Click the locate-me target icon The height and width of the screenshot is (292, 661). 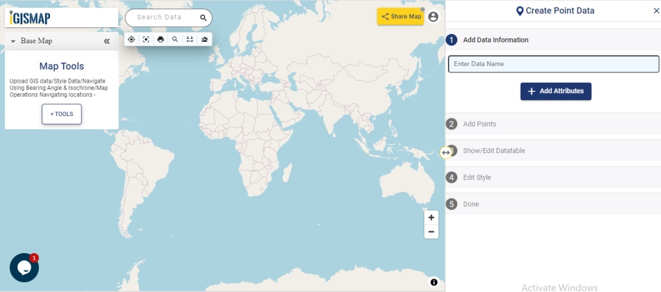(x=131, y=39)
